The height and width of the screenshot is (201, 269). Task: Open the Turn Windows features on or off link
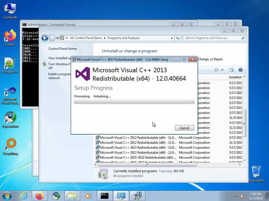(x=59, y=66)
